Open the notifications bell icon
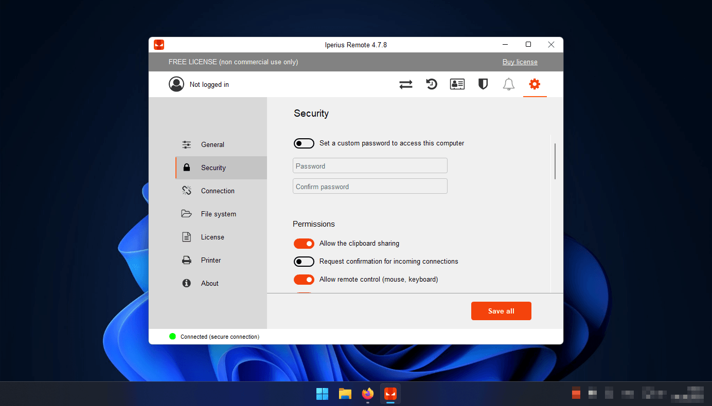The height and width of the screenshot is (406, 712). tap(509, 84)
